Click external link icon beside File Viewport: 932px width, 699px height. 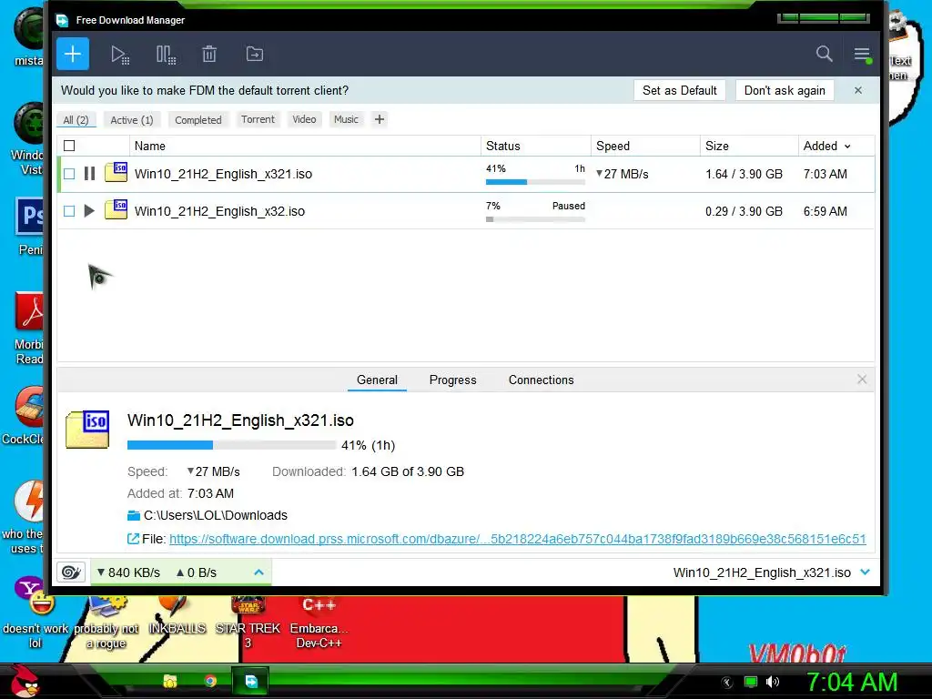click(133, 539)
